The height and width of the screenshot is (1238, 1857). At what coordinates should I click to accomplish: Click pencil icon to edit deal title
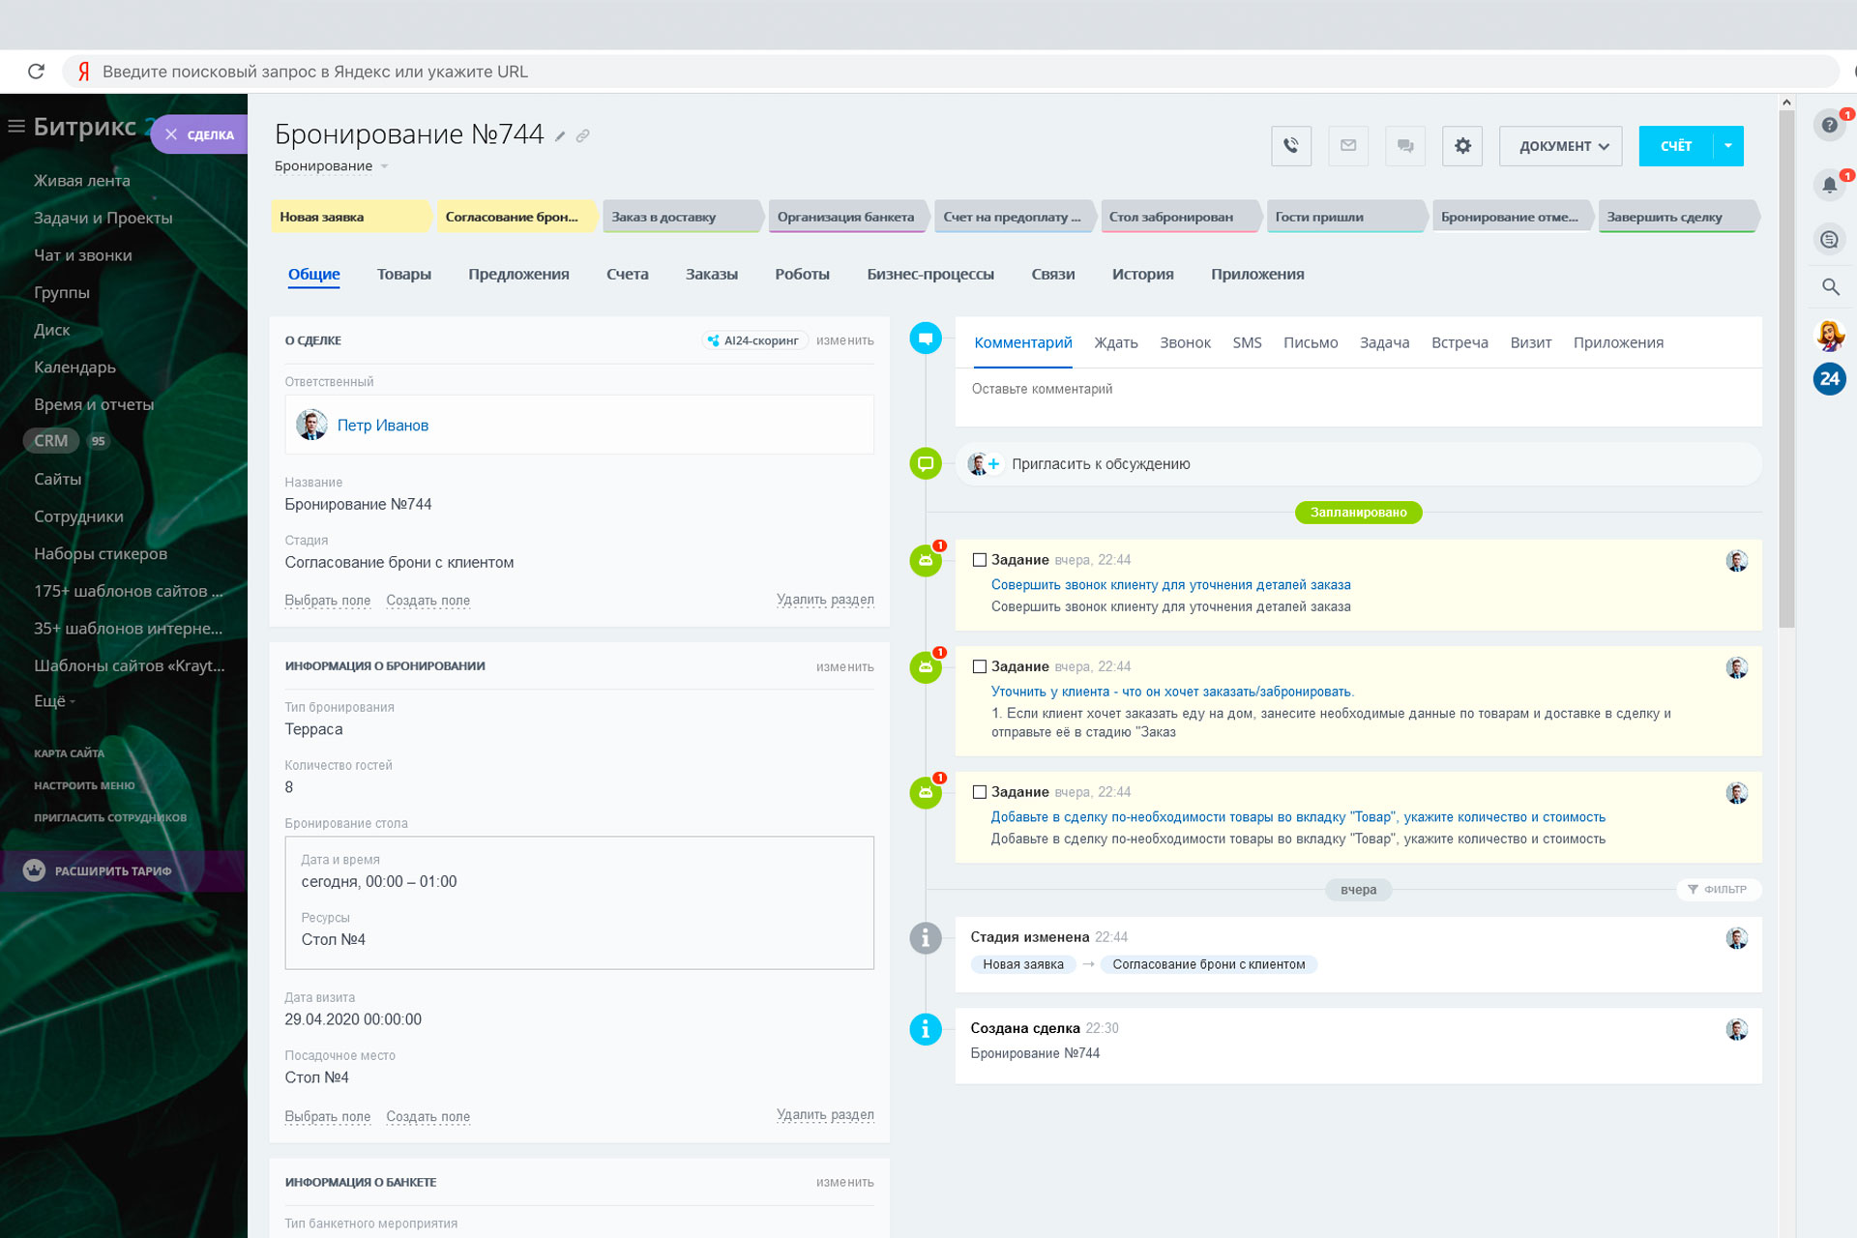pyautogui.click(x=560, y=136)
